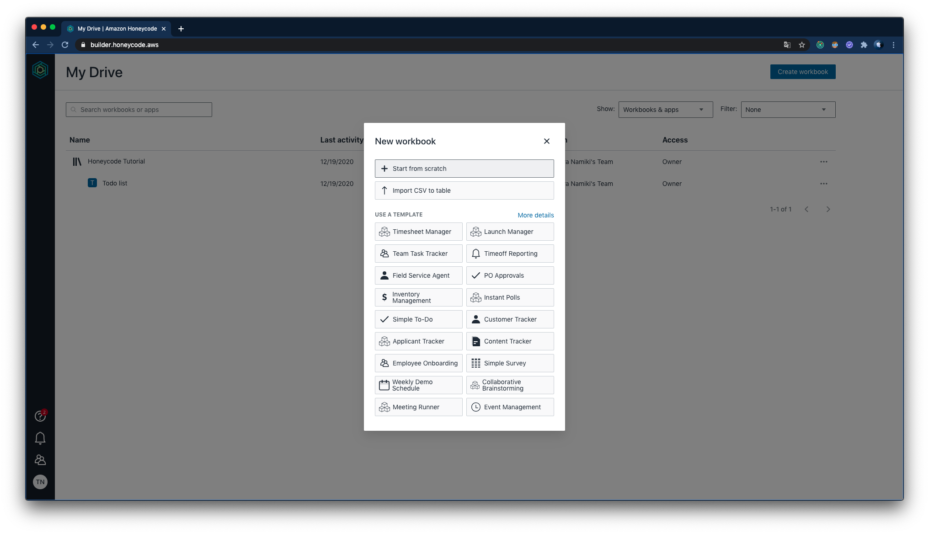Choose the Weekly Demo Schedule template
Viewport: 929px width, 534px height.
pyautogui.click(x=418, y=385)
